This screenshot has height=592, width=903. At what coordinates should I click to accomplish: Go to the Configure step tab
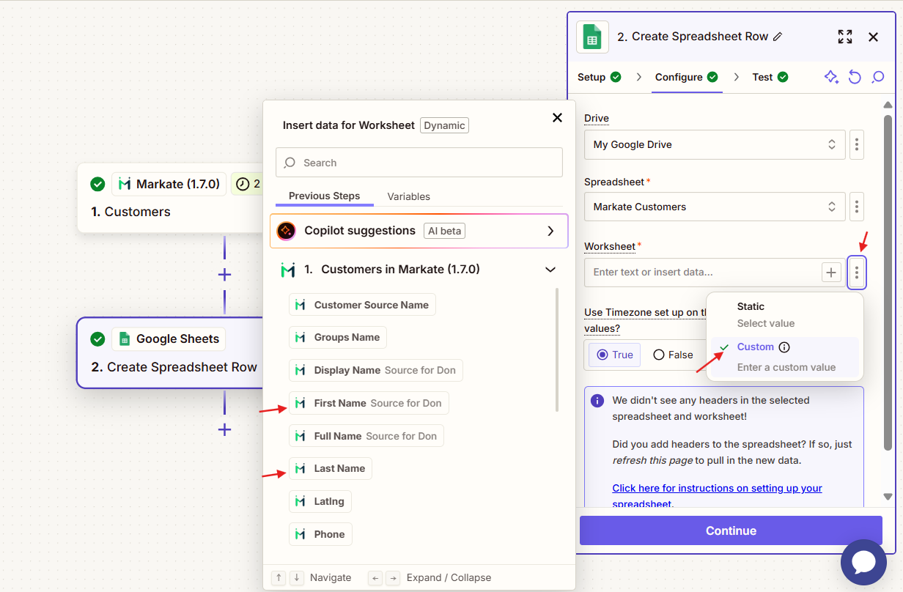click(x=687, y=77)
